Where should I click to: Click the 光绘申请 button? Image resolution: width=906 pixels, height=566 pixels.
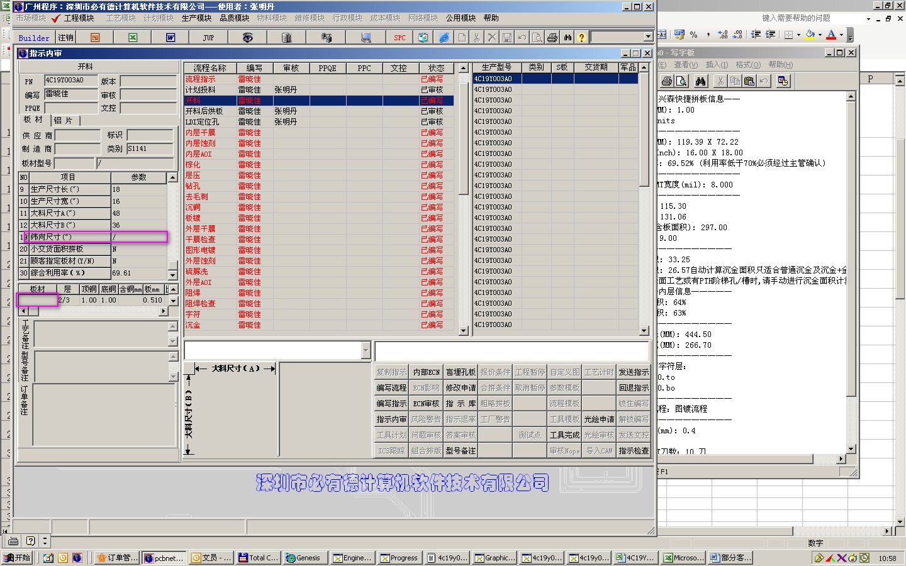pyautogui.click(x=599, y=419)
